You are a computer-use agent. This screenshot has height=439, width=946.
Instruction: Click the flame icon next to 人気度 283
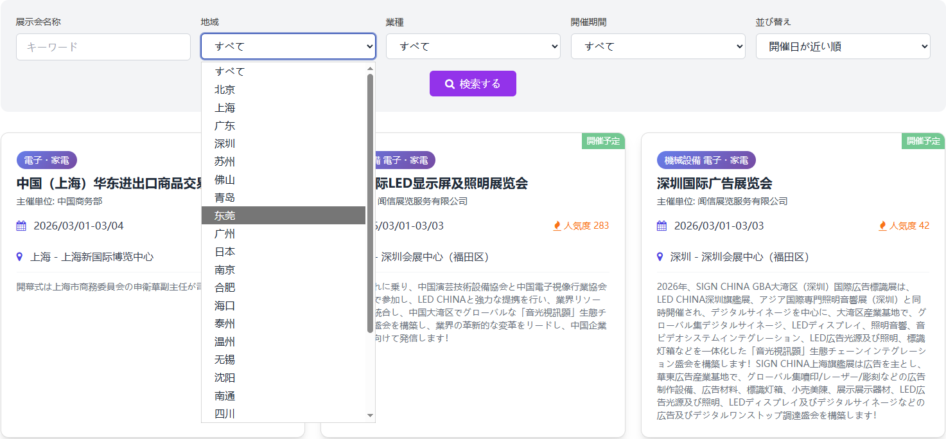[557, 226]
